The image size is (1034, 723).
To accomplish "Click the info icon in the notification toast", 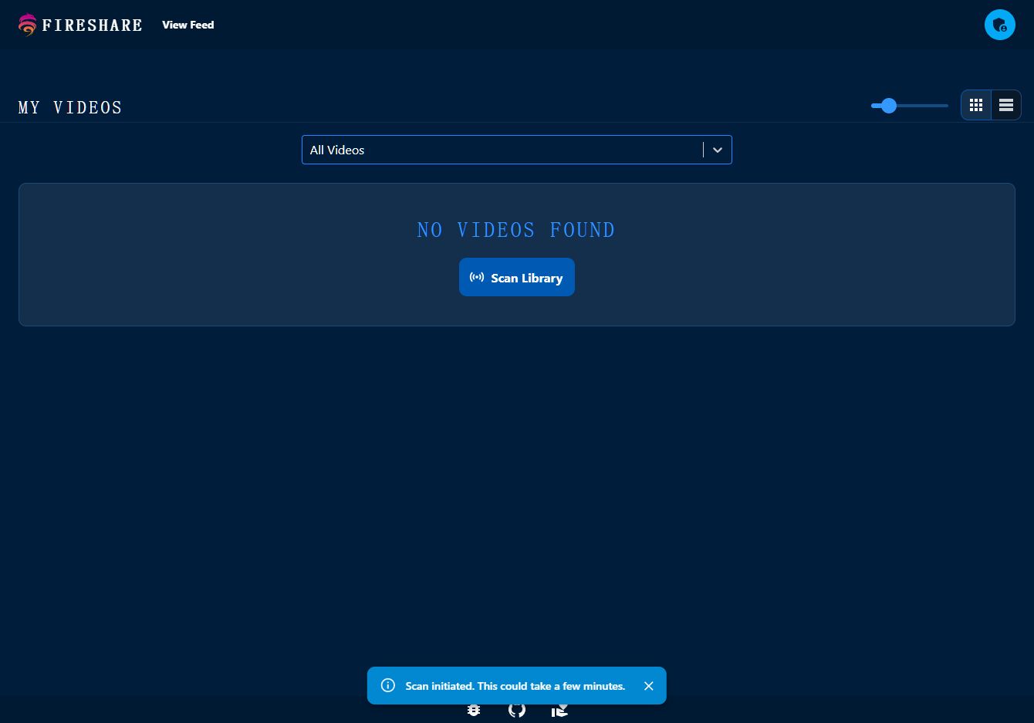I will 388,685.
